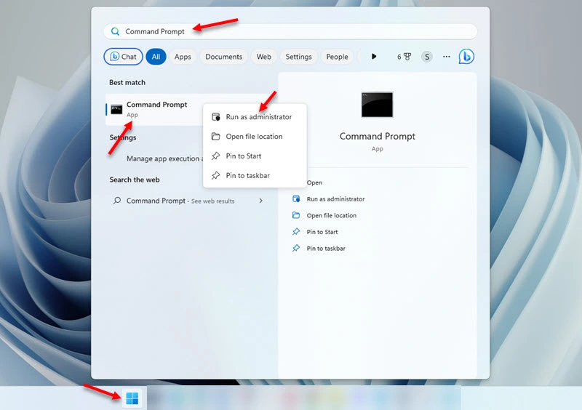Click the Windows Start button on taskbar
The width and height of the screenshot is (582, 410).
(132, 398)
